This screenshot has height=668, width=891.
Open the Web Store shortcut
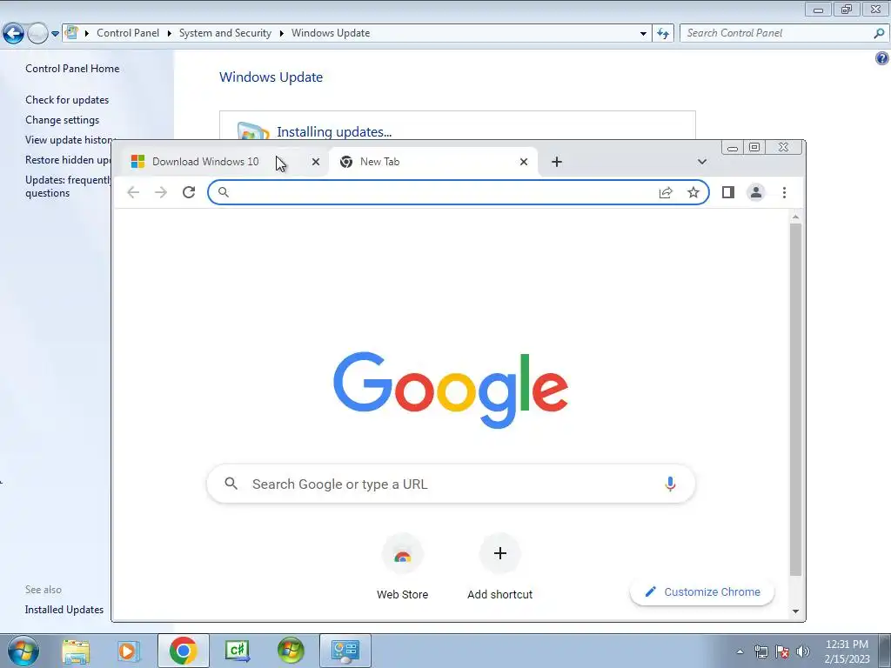[x=402, y=567]
